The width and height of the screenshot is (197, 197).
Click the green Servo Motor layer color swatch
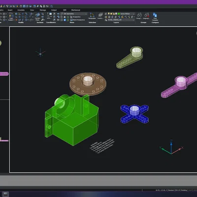(119, 14)
